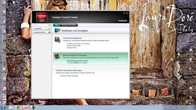The image size is (196, 110).
Task: Open the Desktop-Eigenschaften link
Action: click(74, 46)
